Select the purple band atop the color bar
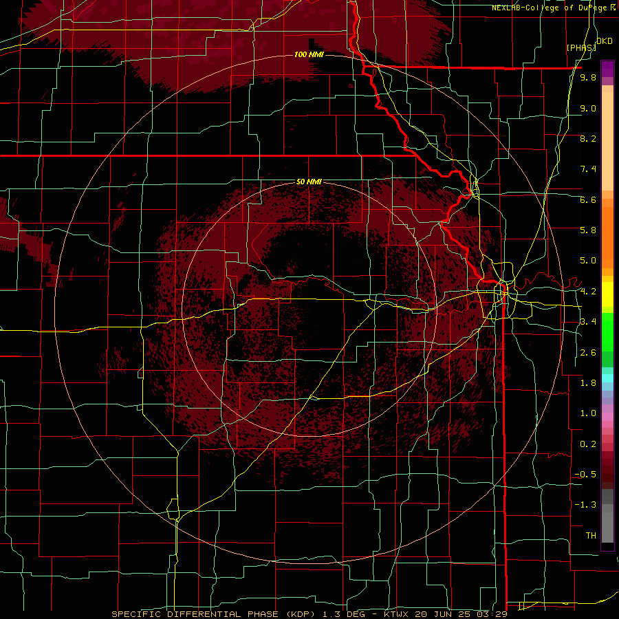Image resolution: width=619 pixels, height=619 pixels. [607, 69]
